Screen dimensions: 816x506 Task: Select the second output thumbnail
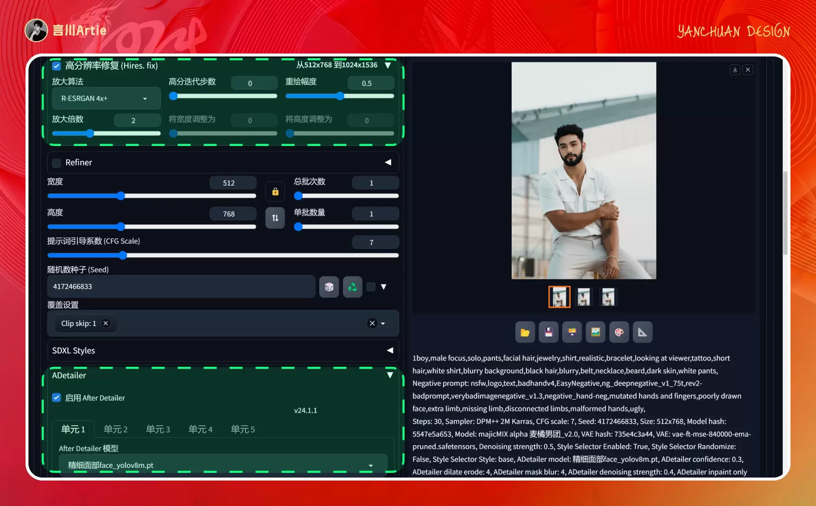pos(584,297)
